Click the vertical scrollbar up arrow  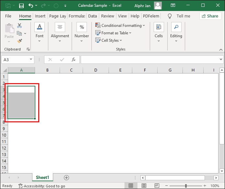pyautogui.click(x=222, y=70)
